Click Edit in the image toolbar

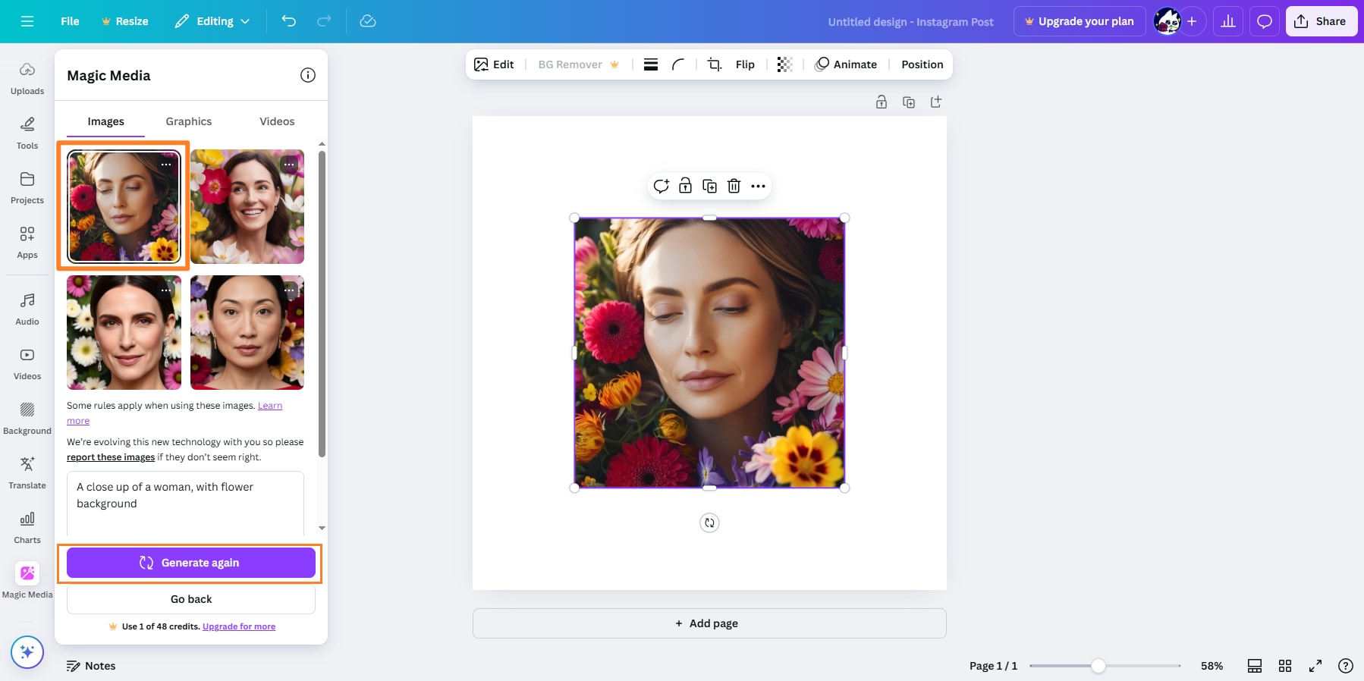pyautogui.click(x=494, y=64)
